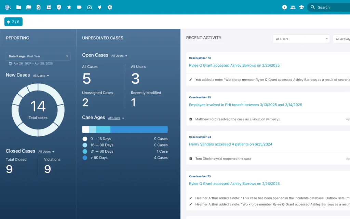Screen dimensions: 350x219
Task: Open the Recent Activity All Users dropdown
Action: coord(301,39)
